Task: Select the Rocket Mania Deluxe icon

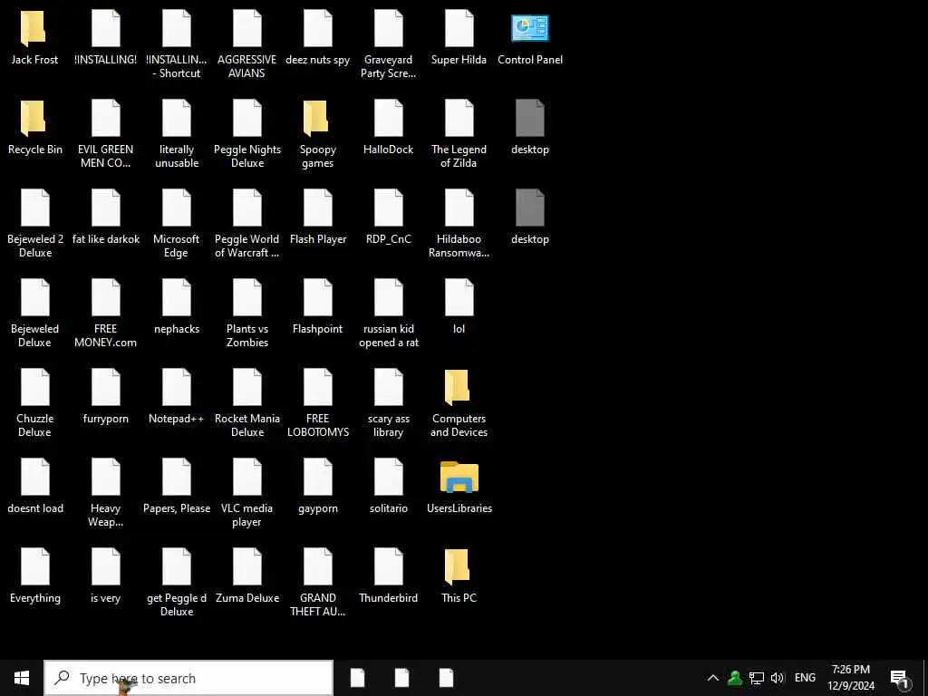Action: (x=246, y=387)
